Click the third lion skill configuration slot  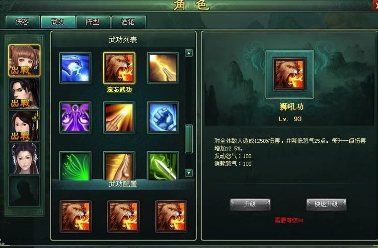click(171, 216)
